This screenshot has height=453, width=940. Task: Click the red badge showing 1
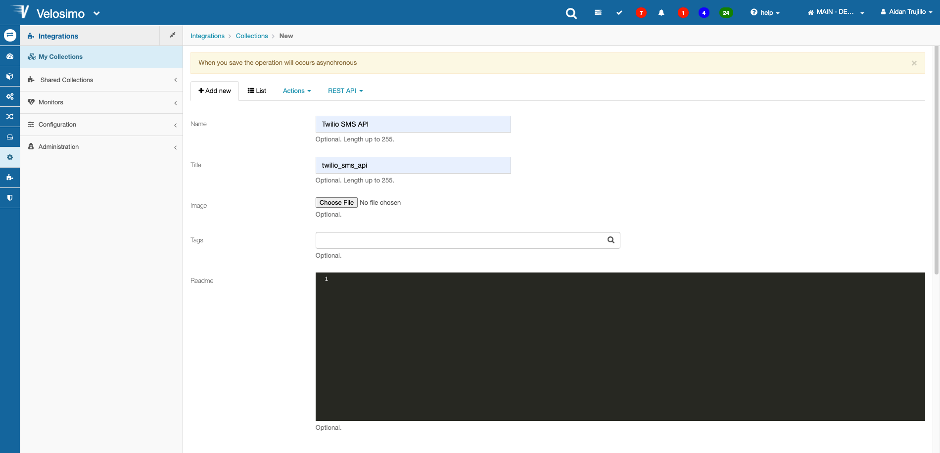tap(683, 13)
